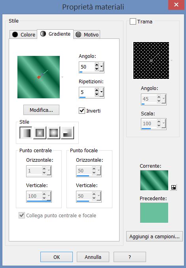Select the radial gradient style icon

[67, 133]
